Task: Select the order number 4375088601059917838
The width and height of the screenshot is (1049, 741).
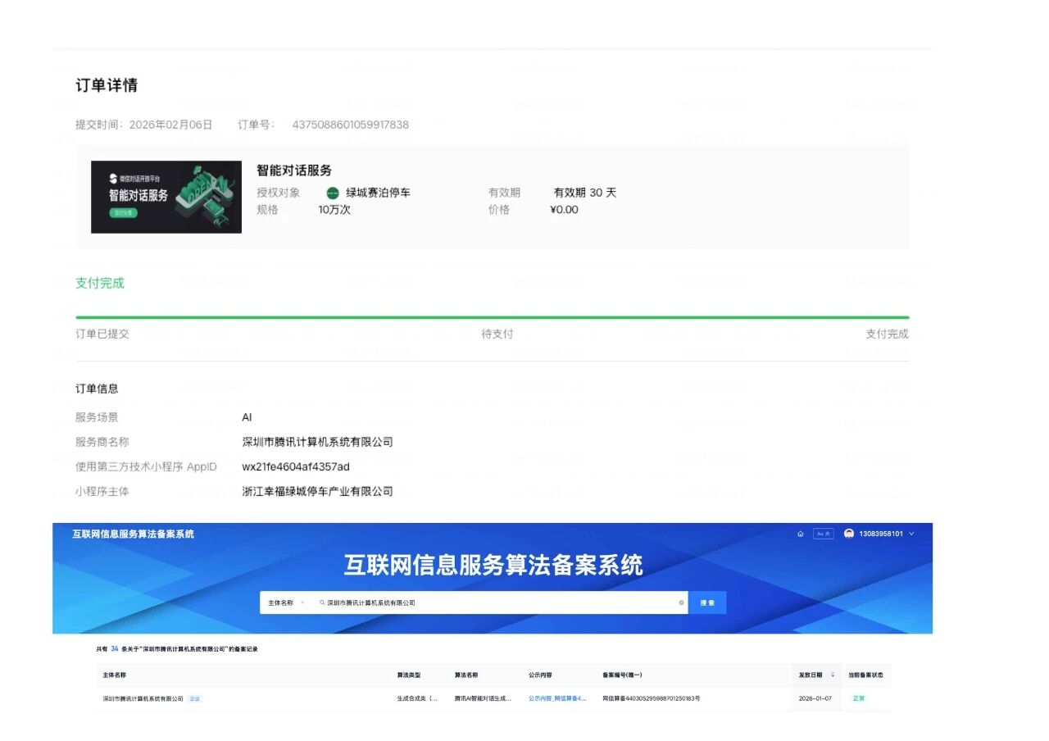Action: 350,125
